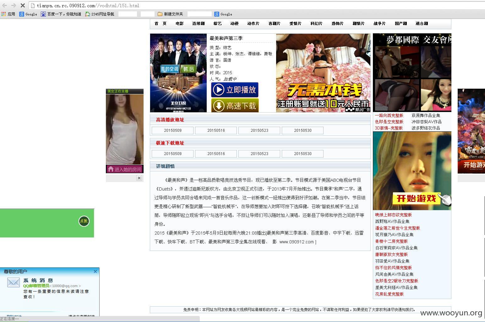Click the 高速下载 download button

pyautogui.click(x=235, y=106)
